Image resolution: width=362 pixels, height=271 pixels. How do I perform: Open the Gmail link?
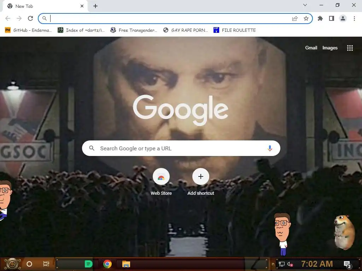(x=311, y=48)
